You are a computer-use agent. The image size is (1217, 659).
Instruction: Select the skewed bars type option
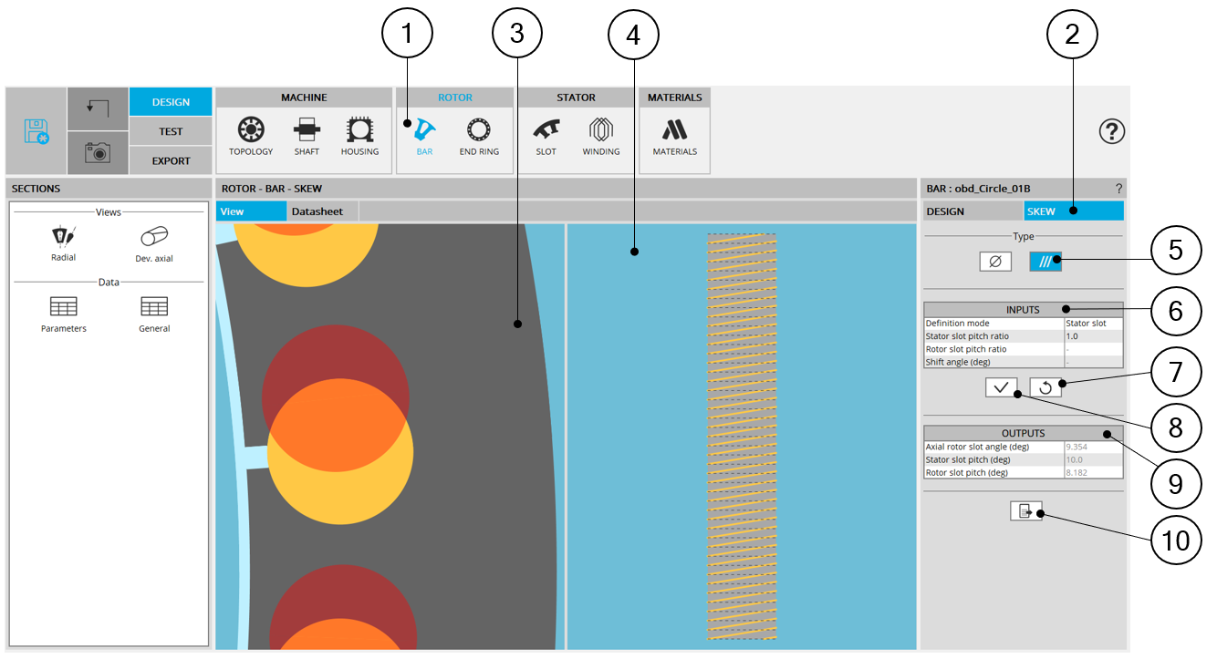pyautogui.click(x=1044, y=262)
